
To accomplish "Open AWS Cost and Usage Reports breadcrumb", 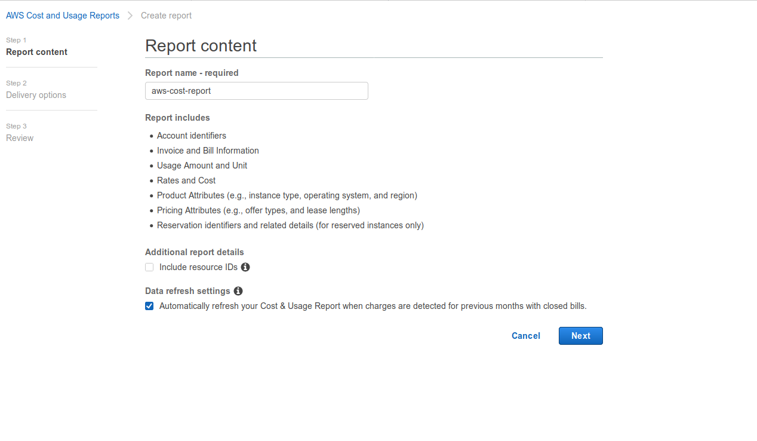I will pos(63,16).
